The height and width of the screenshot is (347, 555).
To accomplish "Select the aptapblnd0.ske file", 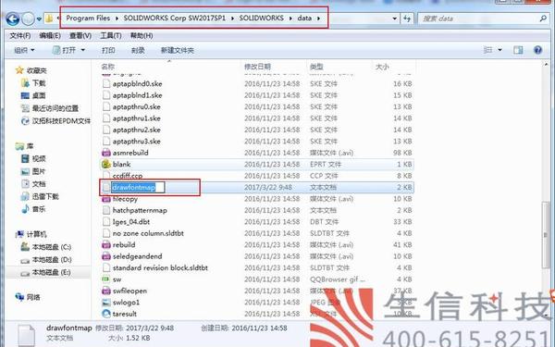I will (x=137, y=84).
